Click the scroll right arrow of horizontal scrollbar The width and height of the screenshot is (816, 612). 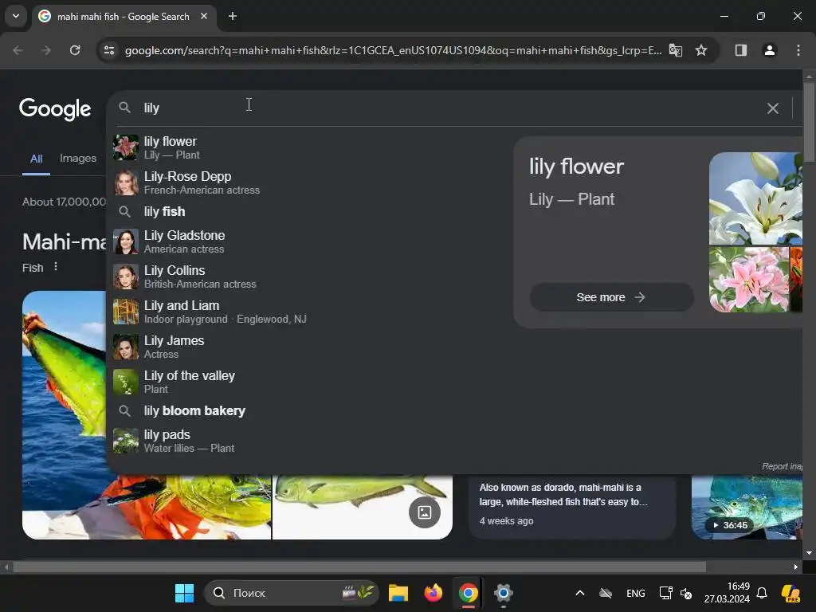(796, 567)
